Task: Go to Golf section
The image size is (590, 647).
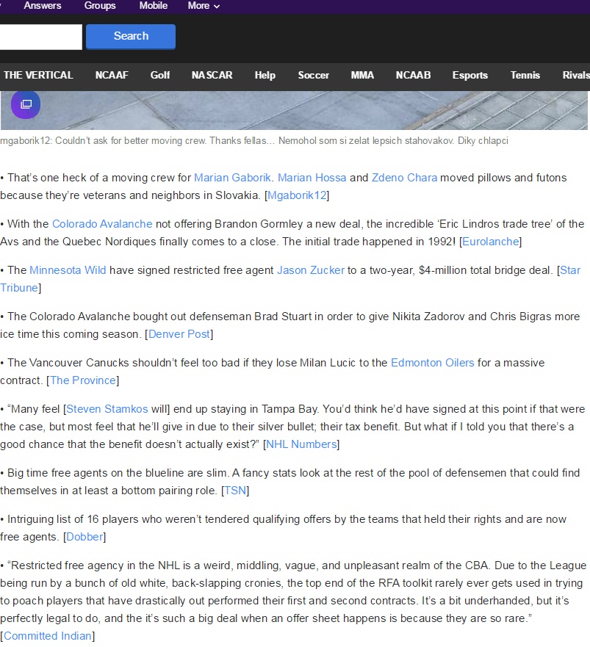Action: click(x=159, y=75)
